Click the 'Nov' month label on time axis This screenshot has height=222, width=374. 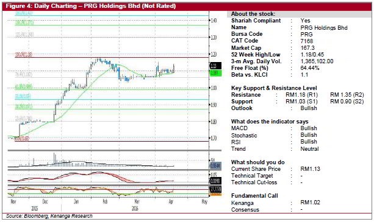click(x=13, y=201)
